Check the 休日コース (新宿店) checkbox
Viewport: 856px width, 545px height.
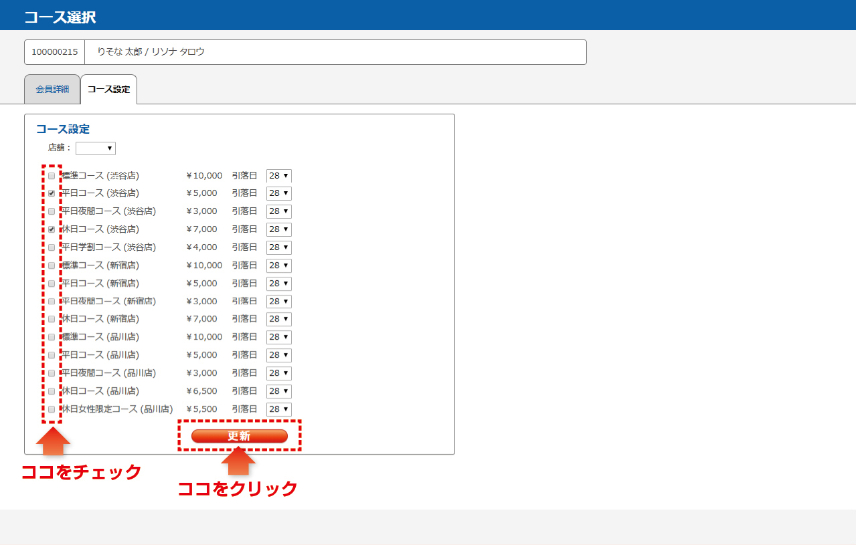(x=52, y=319)
